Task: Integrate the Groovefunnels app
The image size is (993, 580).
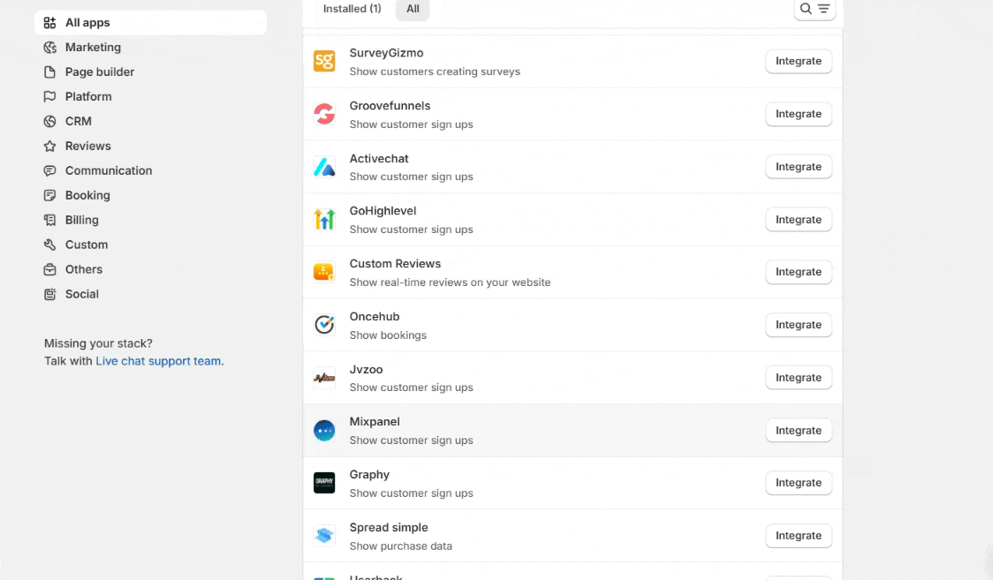Action: click(799, 114)
